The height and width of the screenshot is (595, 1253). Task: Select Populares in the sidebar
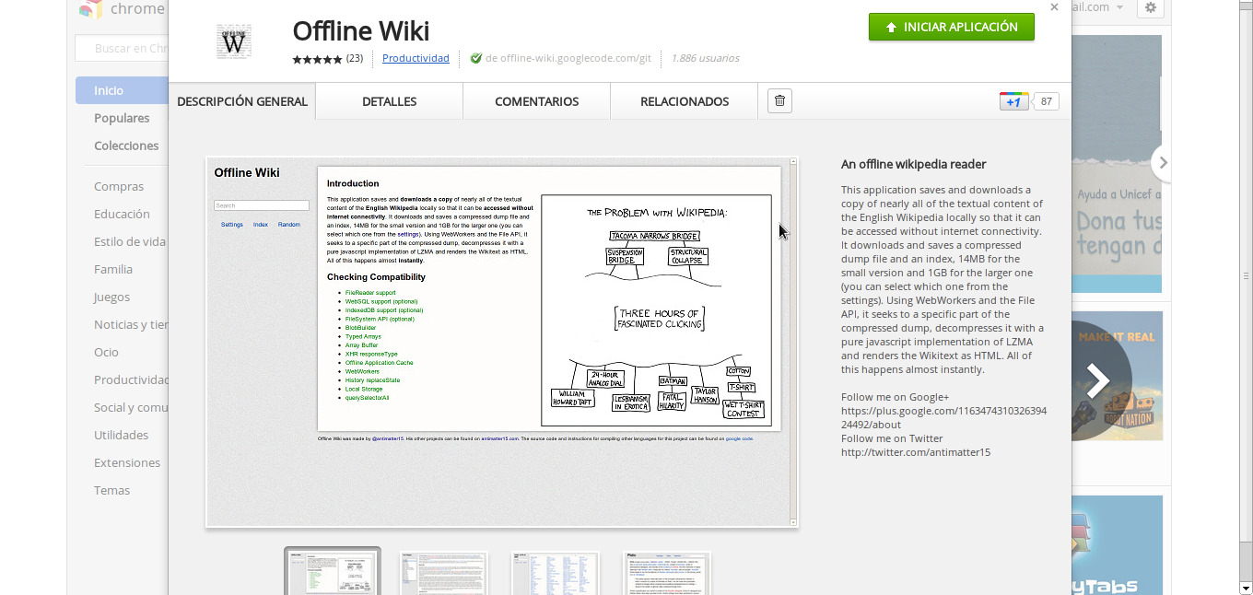[121, 118]
